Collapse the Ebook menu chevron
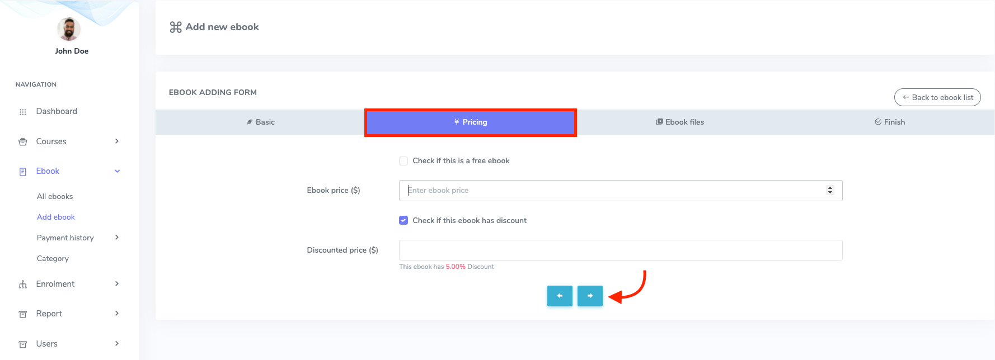This screenshot has width=995, height=360. click(x=117, y=171)
